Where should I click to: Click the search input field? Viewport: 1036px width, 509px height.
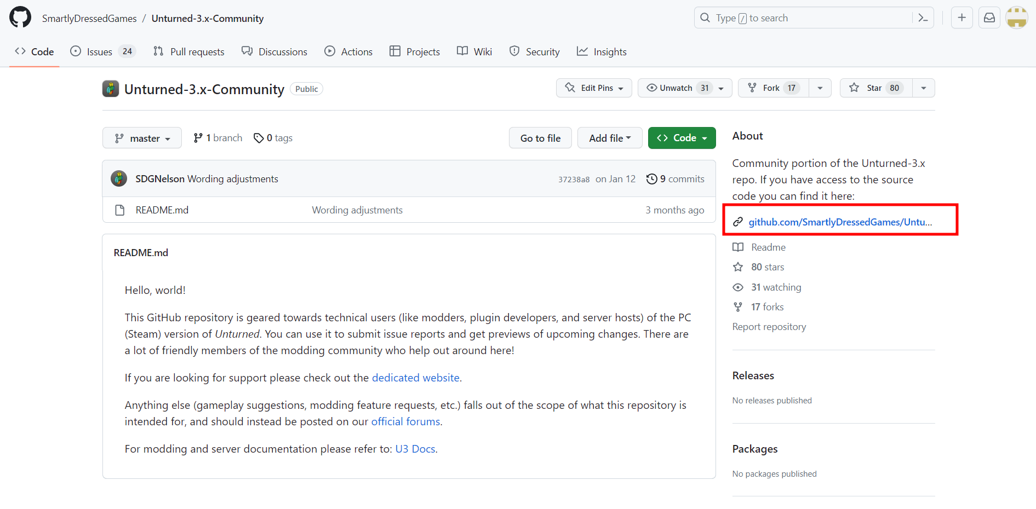click(794, 18)
